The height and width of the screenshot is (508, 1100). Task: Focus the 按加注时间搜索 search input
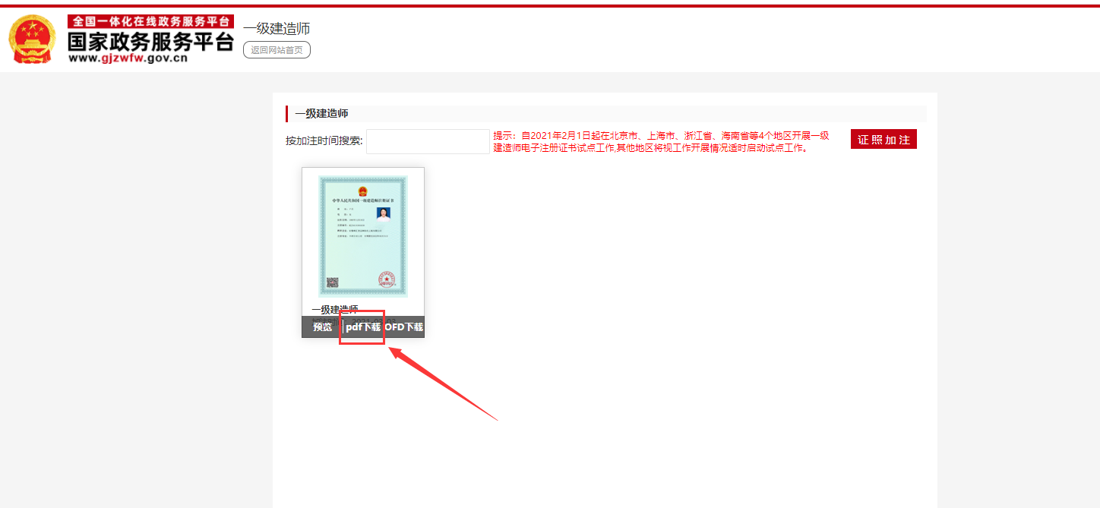pyautogui.click(x=428, y=141)
